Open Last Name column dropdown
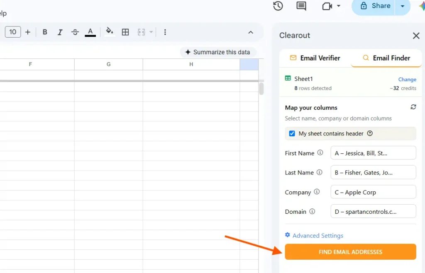The width and height of the screenshot is (425, 273). click(373, 172)
